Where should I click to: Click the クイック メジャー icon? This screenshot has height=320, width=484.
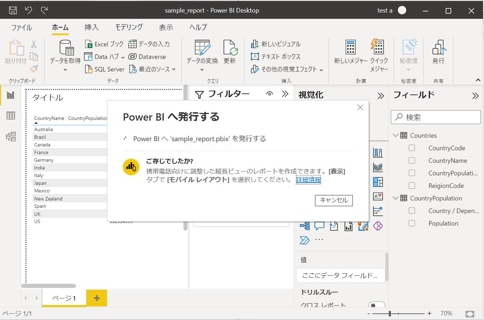(378, 47)
